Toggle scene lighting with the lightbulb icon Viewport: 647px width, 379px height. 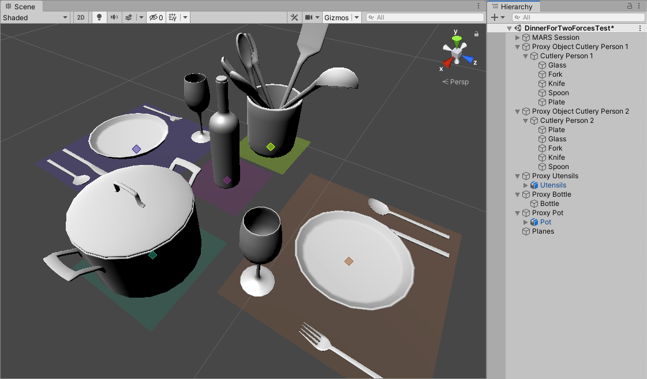tap(99, 17)
